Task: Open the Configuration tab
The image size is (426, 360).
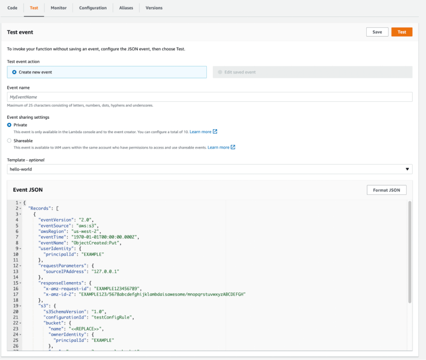Action: coord(93,8)
